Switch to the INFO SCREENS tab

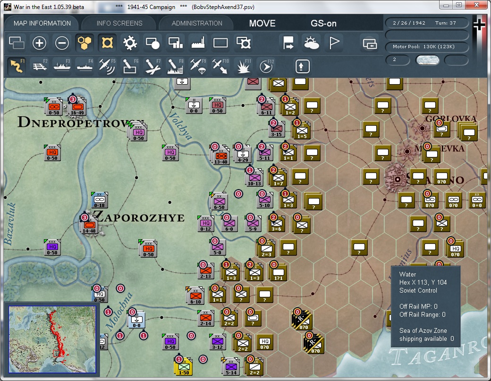(119, 23)
